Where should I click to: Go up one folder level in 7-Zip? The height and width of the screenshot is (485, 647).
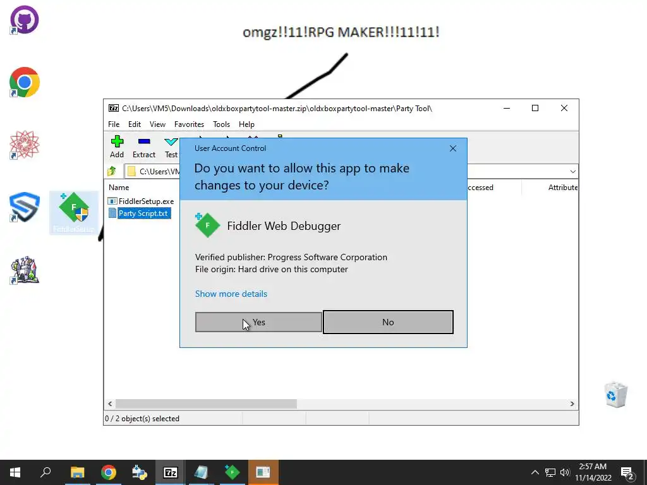click(x=111, y=171)
